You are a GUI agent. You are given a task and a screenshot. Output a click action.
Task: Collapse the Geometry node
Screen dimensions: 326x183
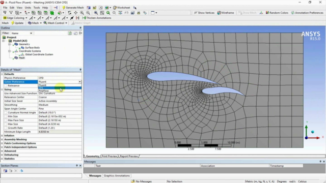point(9,44)
